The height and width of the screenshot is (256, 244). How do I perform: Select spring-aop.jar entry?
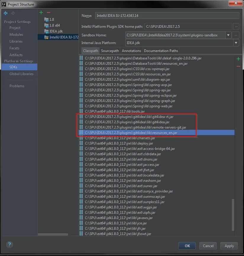(x=157, y=85)
